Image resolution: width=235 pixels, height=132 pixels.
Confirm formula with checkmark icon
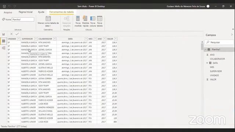click(x=17, y=34)
